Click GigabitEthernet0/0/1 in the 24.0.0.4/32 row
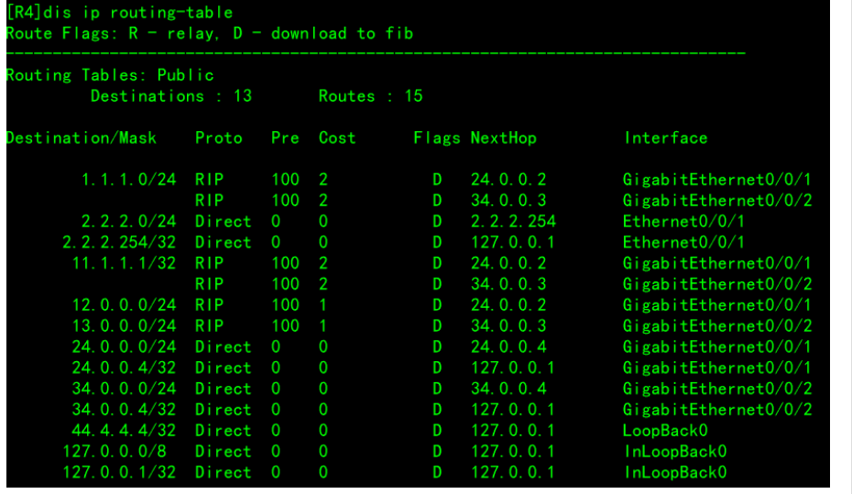Screen dimensions: 852x494 [x=717, y=368]
